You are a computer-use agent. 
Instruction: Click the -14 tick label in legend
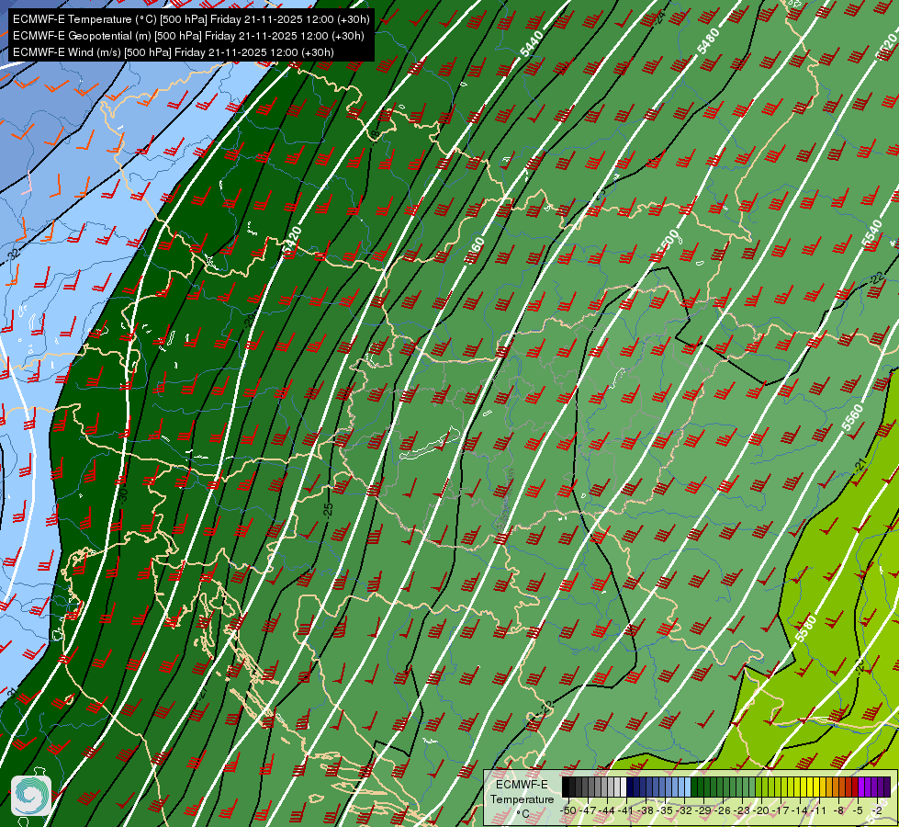[x=800, y=811]
